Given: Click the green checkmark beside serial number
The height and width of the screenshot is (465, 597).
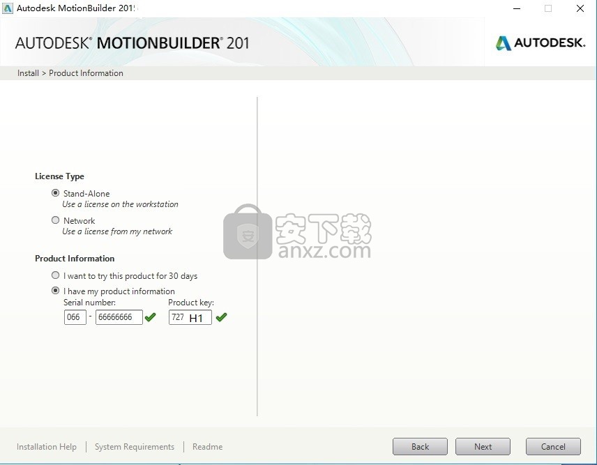Looking at the screenshot, I should tap(151, 317).
